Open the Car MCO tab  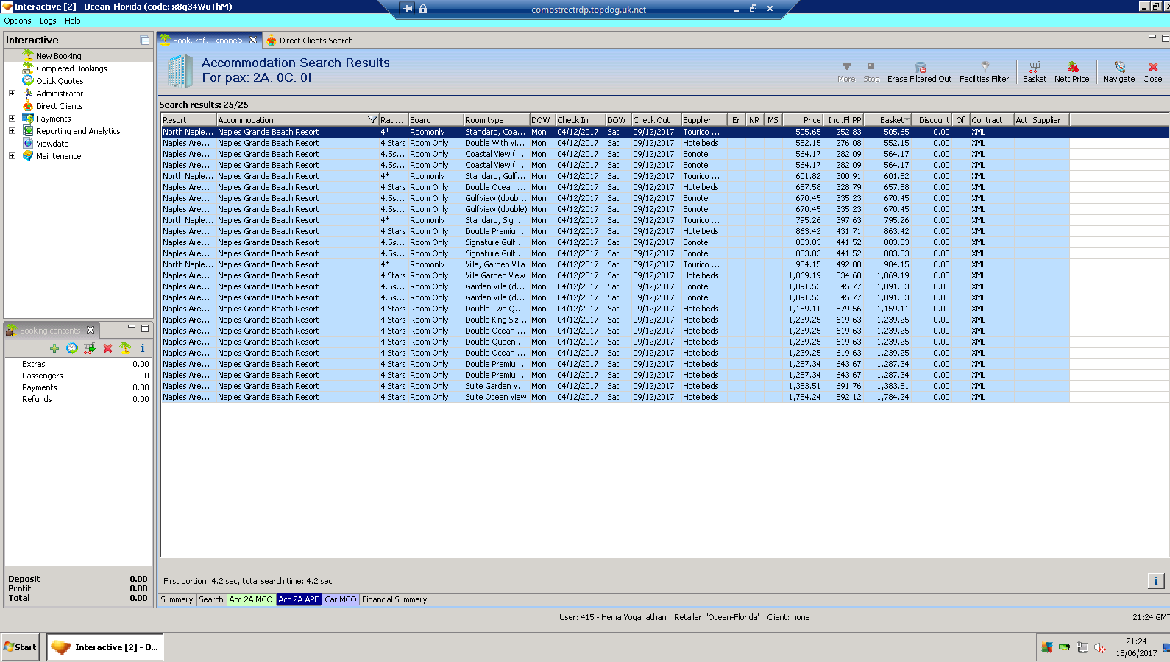point(341,600)
